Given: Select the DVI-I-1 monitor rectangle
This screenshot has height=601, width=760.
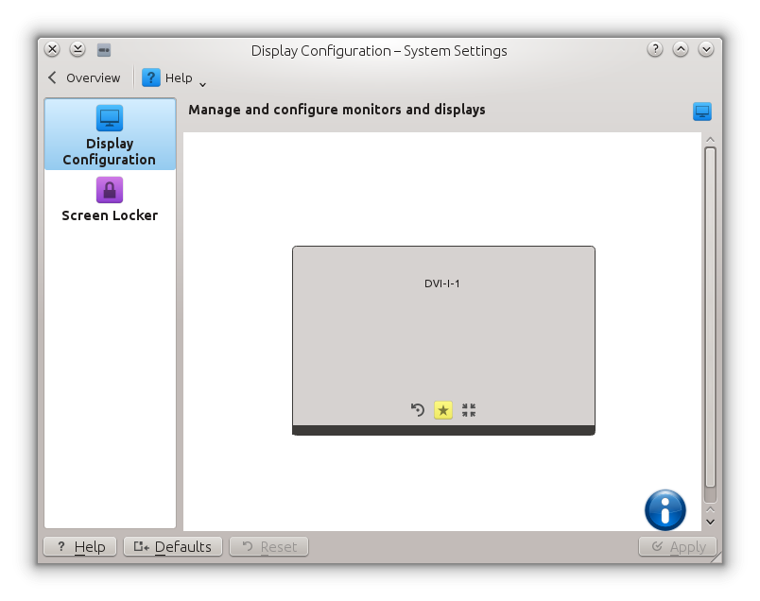Looking at the screenshot, I should pyautogui.click(x=443, y=331).
